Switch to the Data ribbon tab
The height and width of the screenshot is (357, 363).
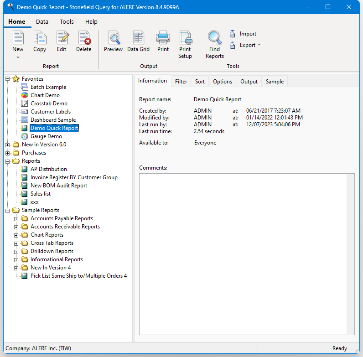pos(42,22)
